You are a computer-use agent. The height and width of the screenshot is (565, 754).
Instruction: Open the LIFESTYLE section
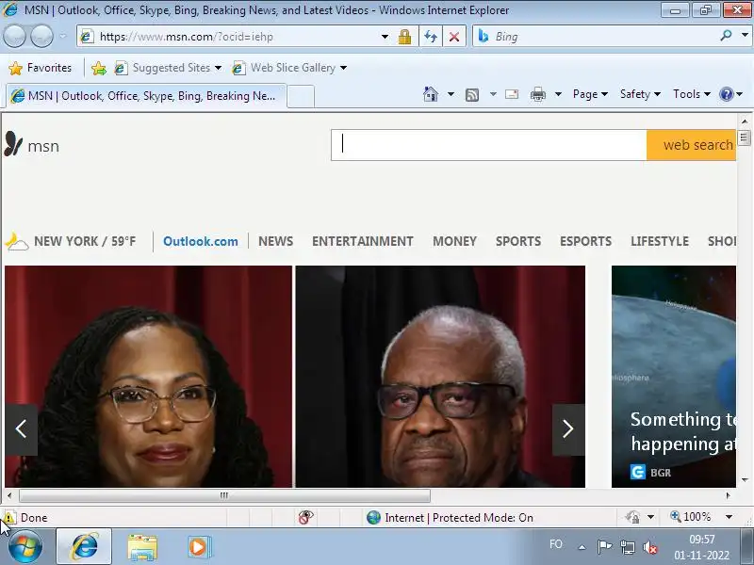click(x=660, y=241)
